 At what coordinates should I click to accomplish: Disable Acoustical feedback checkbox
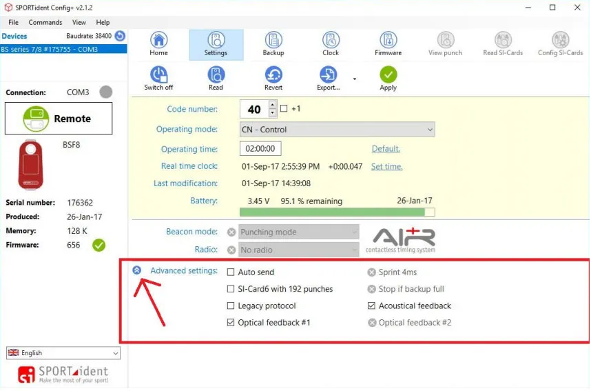click(372, 306)
